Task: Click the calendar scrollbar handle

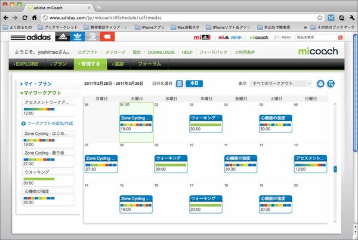Action: pos(335,169)
